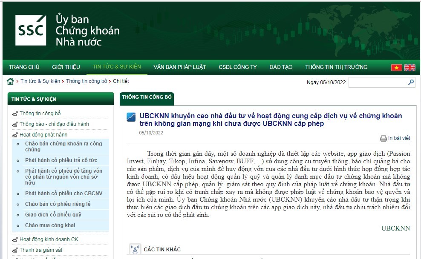
Task: Open the TRANG CHỦ menu
Action: point(24,67)
